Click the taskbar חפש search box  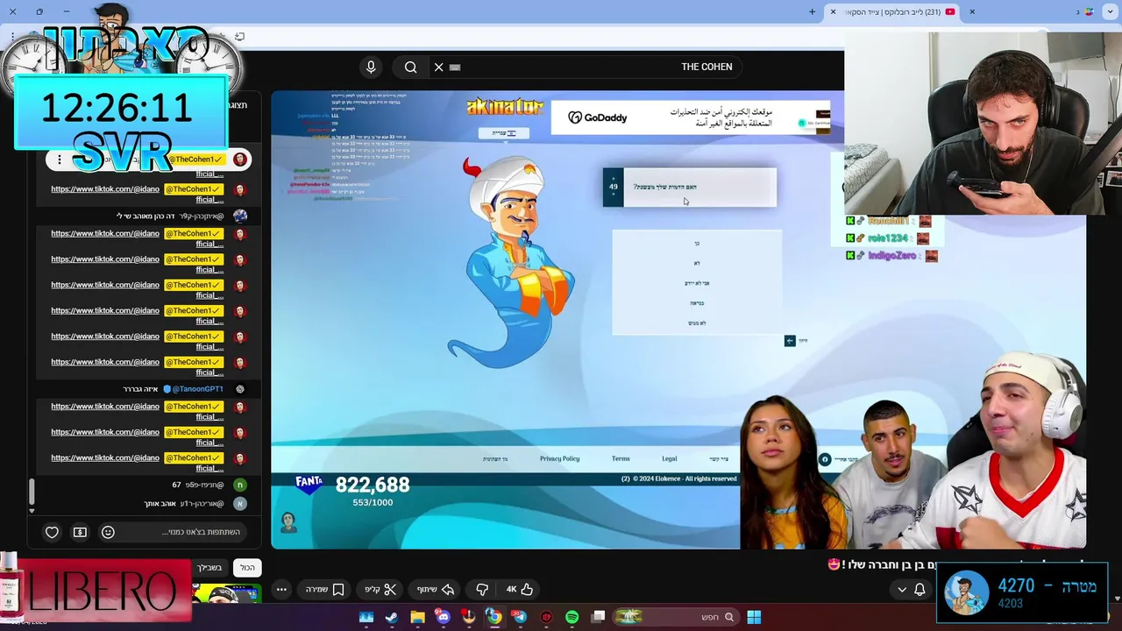(675, 617)
